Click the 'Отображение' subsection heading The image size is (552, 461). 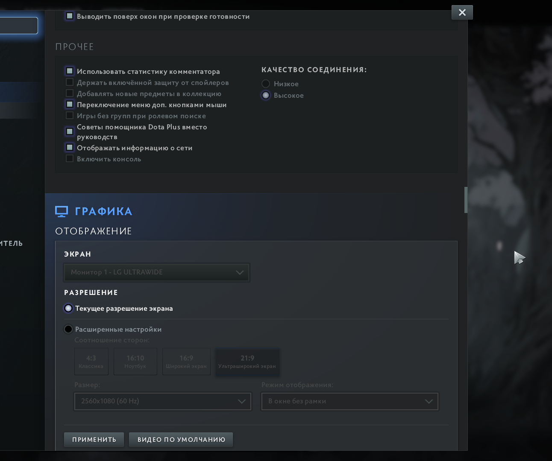tap(94, 231)
